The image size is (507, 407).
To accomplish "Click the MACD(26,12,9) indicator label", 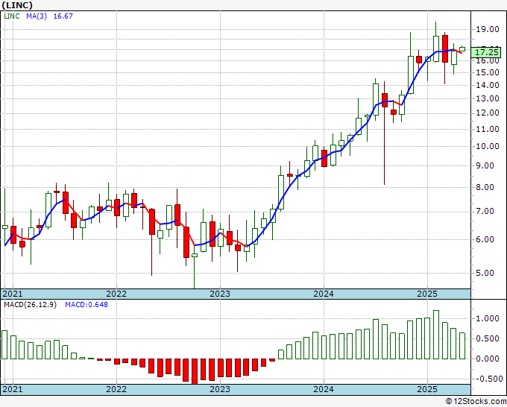I will (30, 305).
